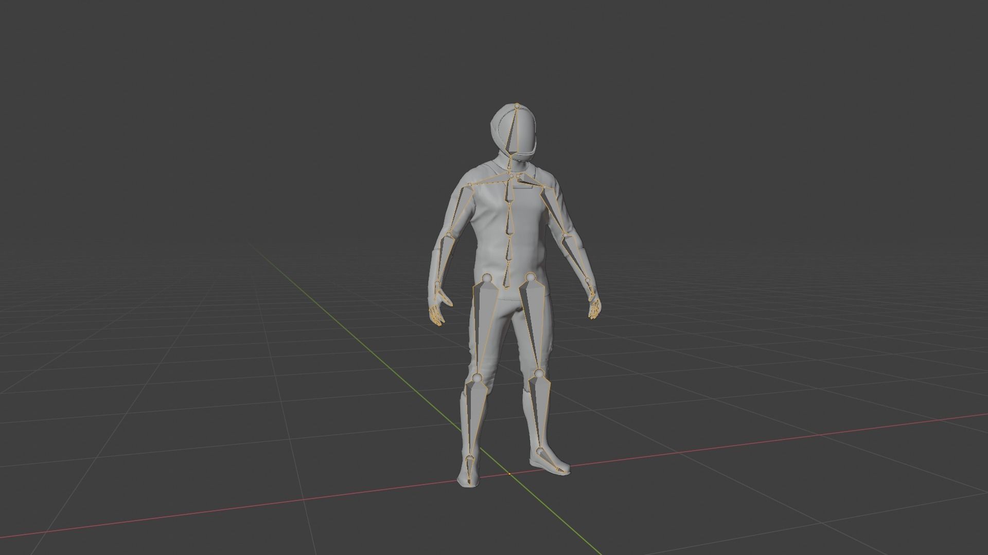
Task: Click the orange origin point on red axis
Action: coord(509,474)
